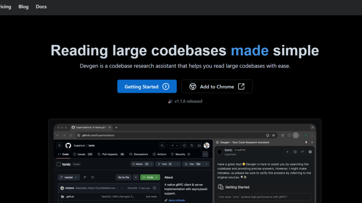Open the Docs page
The image size is (362, 203).
tap(41, 7)
